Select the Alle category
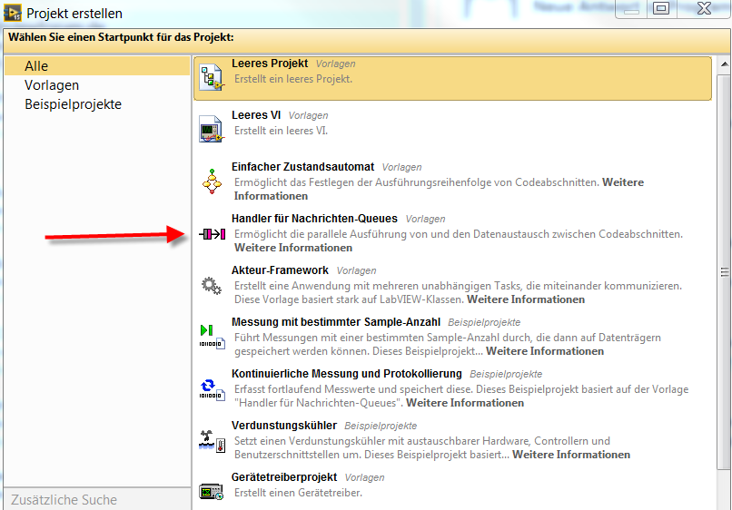 [97, 65]
